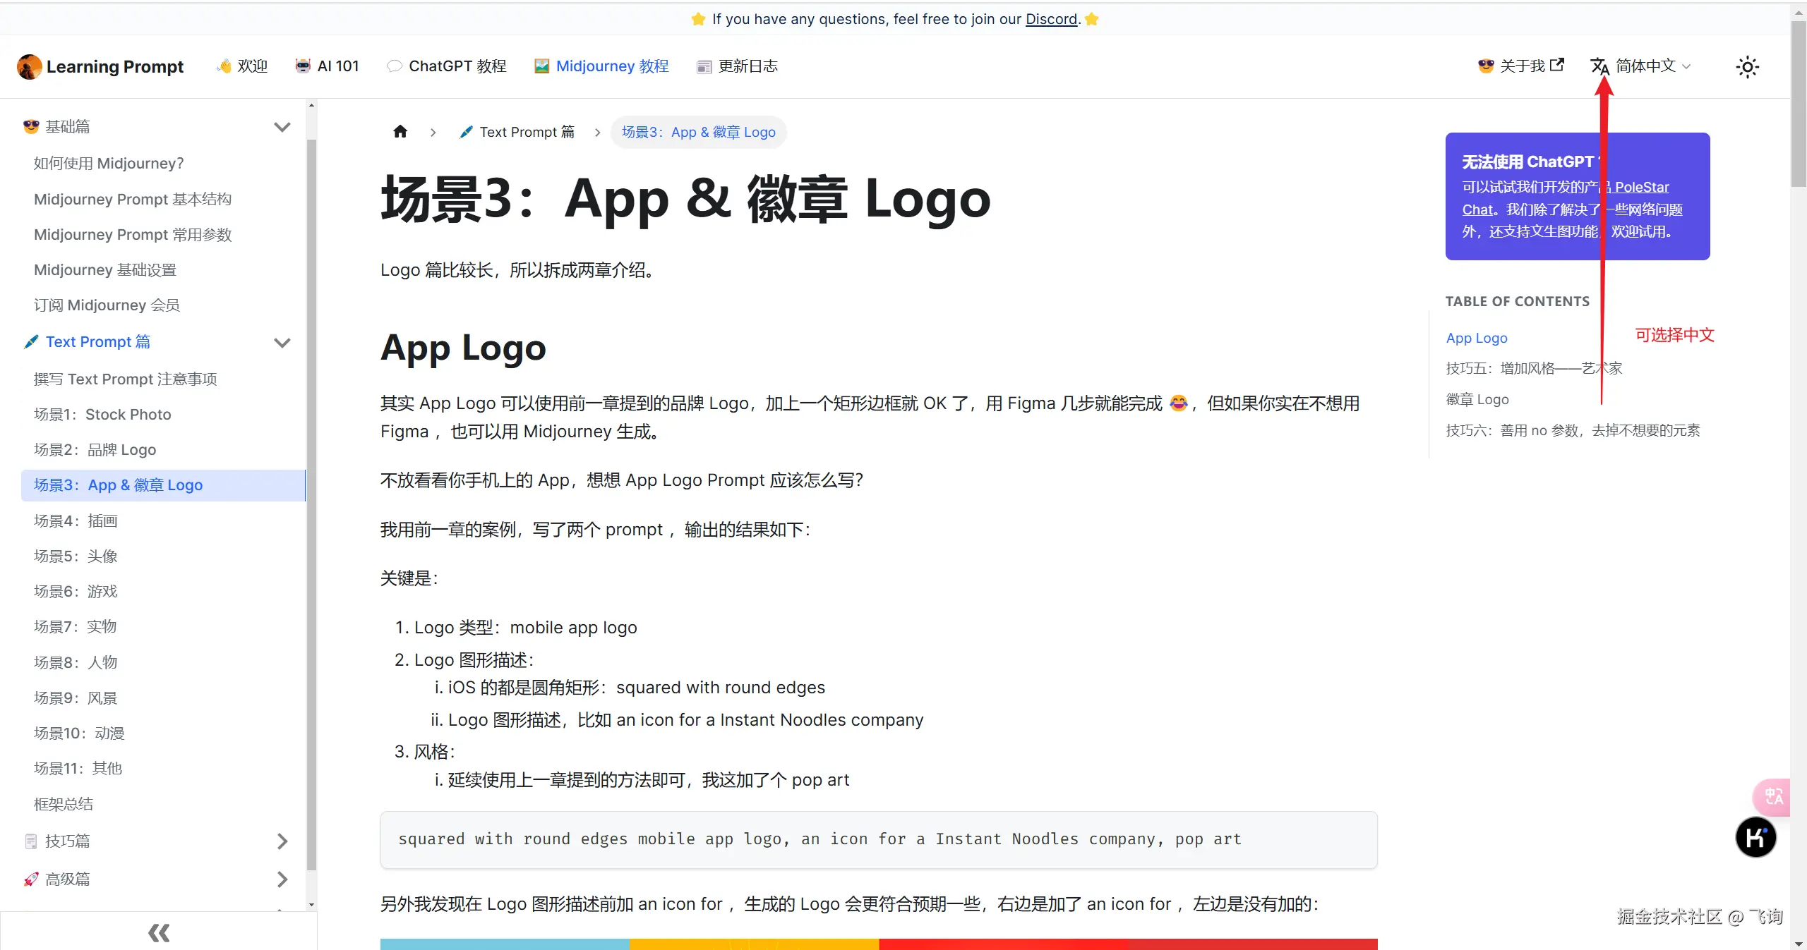1807x950 pixels.
Task: Click the translate language icon in navbar
Action: 1599,66
